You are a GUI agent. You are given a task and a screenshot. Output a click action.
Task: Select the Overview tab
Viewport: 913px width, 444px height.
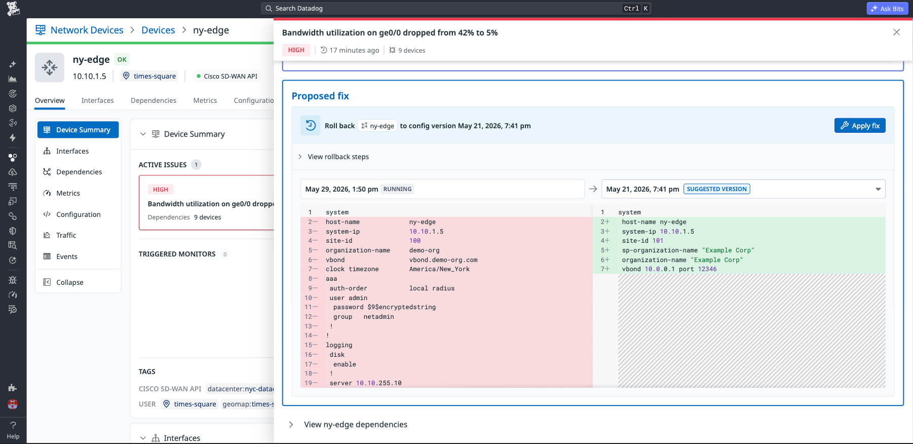pos(50,100)
